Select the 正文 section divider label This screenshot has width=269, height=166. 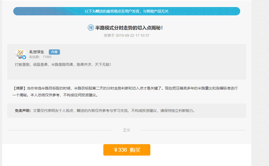tap(127, 130)
